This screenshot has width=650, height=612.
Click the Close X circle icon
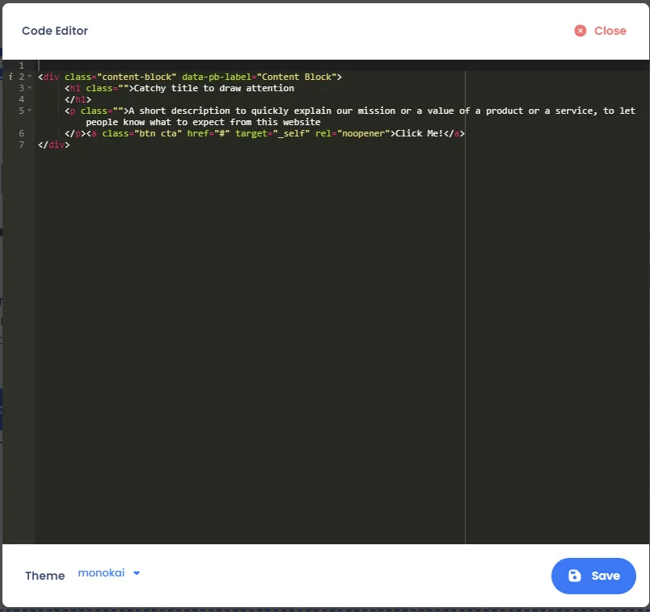(580, 31)
